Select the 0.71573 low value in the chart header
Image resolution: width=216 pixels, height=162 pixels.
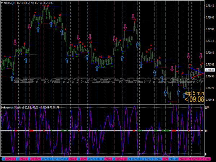click(x=39, y=3)
